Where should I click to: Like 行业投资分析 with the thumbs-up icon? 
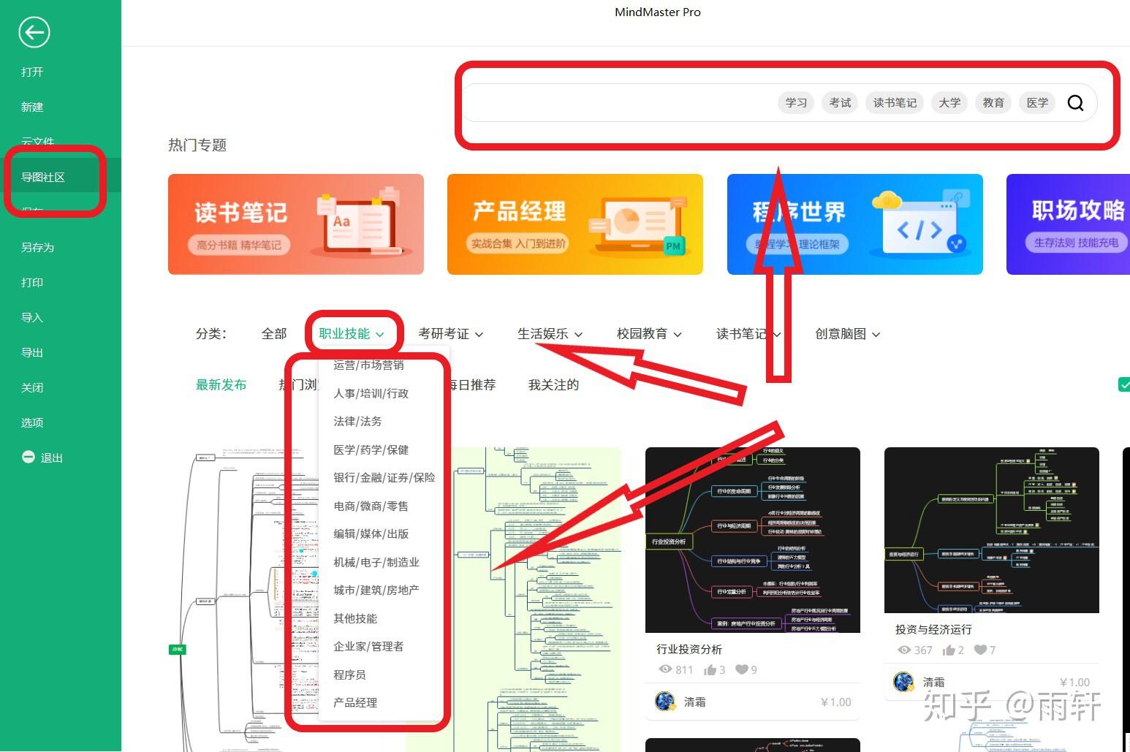pos(710,669)
